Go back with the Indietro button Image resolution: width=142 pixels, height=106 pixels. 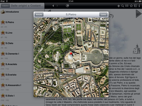[x=5, y=6]
